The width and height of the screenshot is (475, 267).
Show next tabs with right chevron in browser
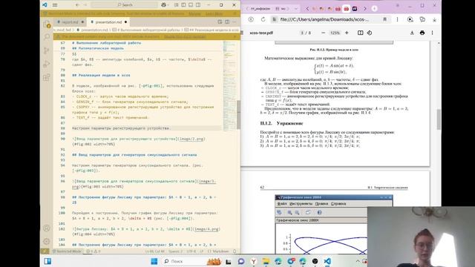point(364,9)
